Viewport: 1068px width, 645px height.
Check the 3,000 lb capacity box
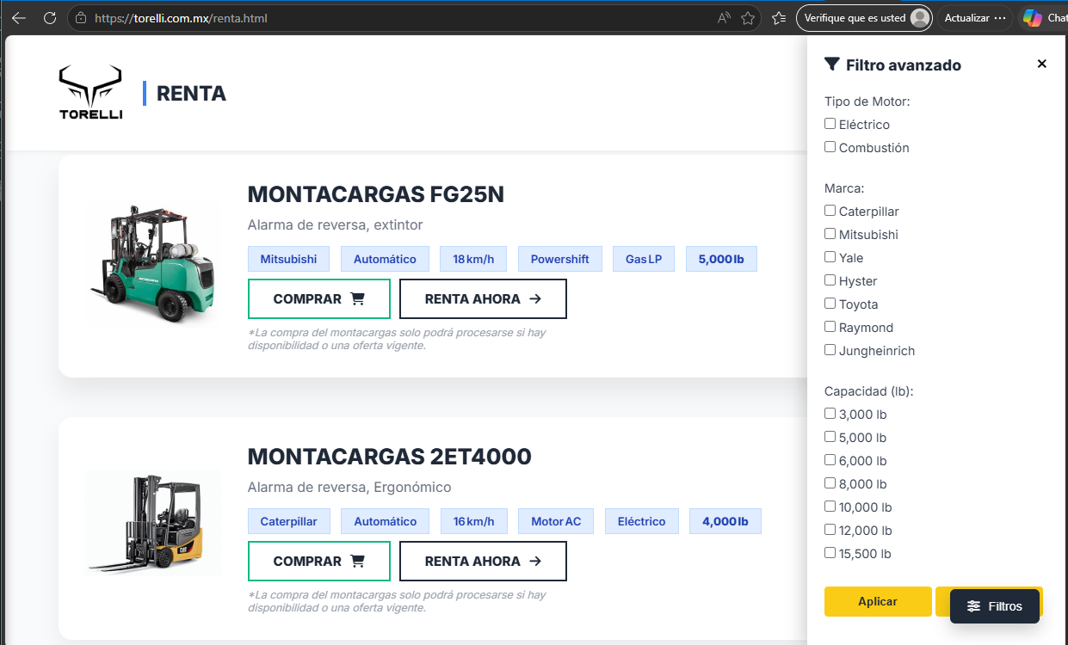(830, 414)
